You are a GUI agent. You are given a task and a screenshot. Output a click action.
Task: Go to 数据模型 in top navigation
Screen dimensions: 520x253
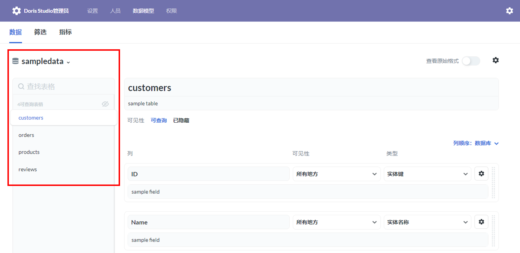143,11
